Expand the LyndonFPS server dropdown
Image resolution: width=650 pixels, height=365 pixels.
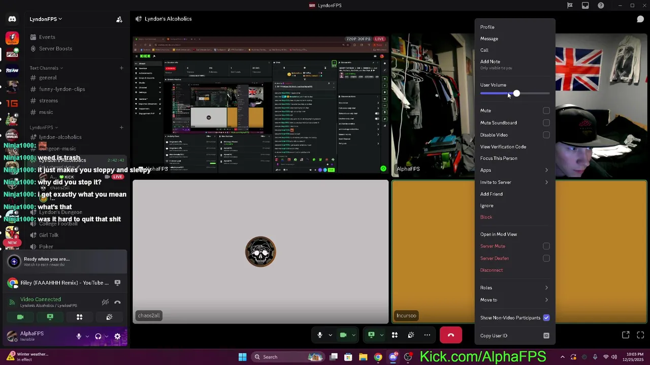point(46,19)
